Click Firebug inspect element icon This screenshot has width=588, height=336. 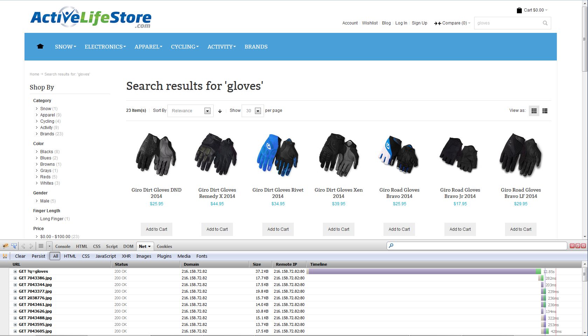click(x=14, y=246)
